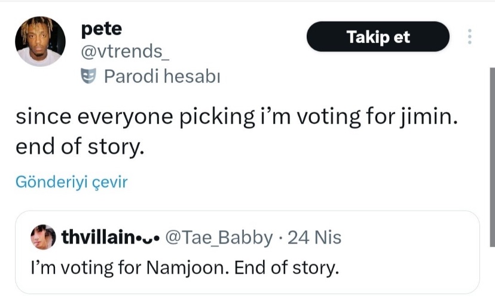Click thvillain's small avatar in quoted post
The height and width of the screenshot is (302, 495).
[42, 238]
